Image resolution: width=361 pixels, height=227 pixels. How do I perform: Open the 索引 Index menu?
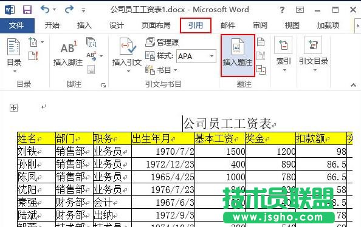(x=283, y=55)
